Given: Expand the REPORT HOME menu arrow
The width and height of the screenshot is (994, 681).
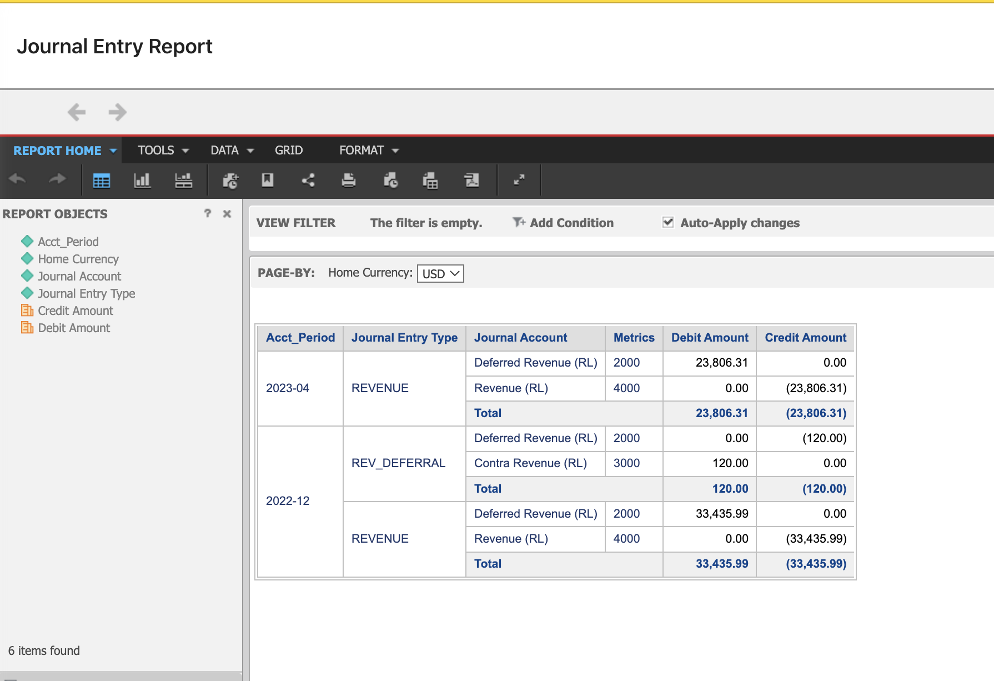Looking at the screenshot, I should [113, 151].
